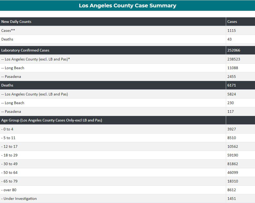This screenshot has width=255, height=203.
Task: Click the value 8510
Action: (232, 138)
